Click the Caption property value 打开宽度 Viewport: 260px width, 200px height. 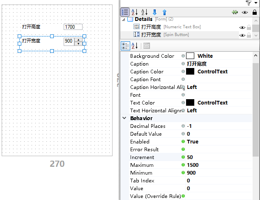[197, 64]
